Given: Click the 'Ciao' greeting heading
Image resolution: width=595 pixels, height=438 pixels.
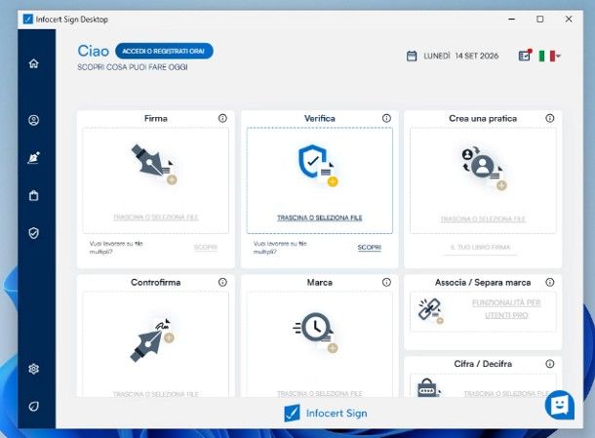Looking at the screenshot, I should coord(93,51).
